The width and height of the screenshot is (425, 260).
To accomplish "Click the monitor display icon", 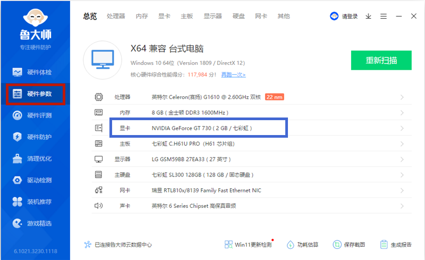I will [x=98, y=160].
